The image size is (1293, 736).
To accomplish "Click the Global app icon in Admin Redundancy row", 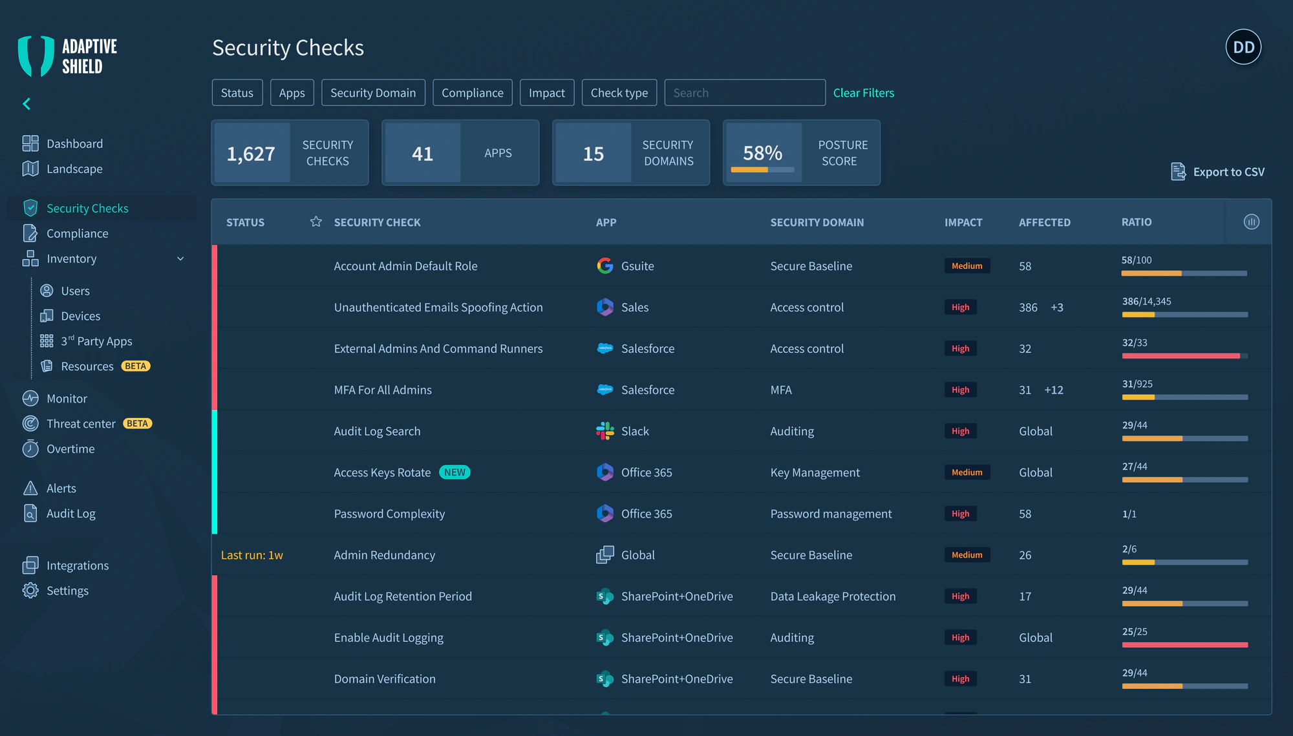I will tap(605, 554).
